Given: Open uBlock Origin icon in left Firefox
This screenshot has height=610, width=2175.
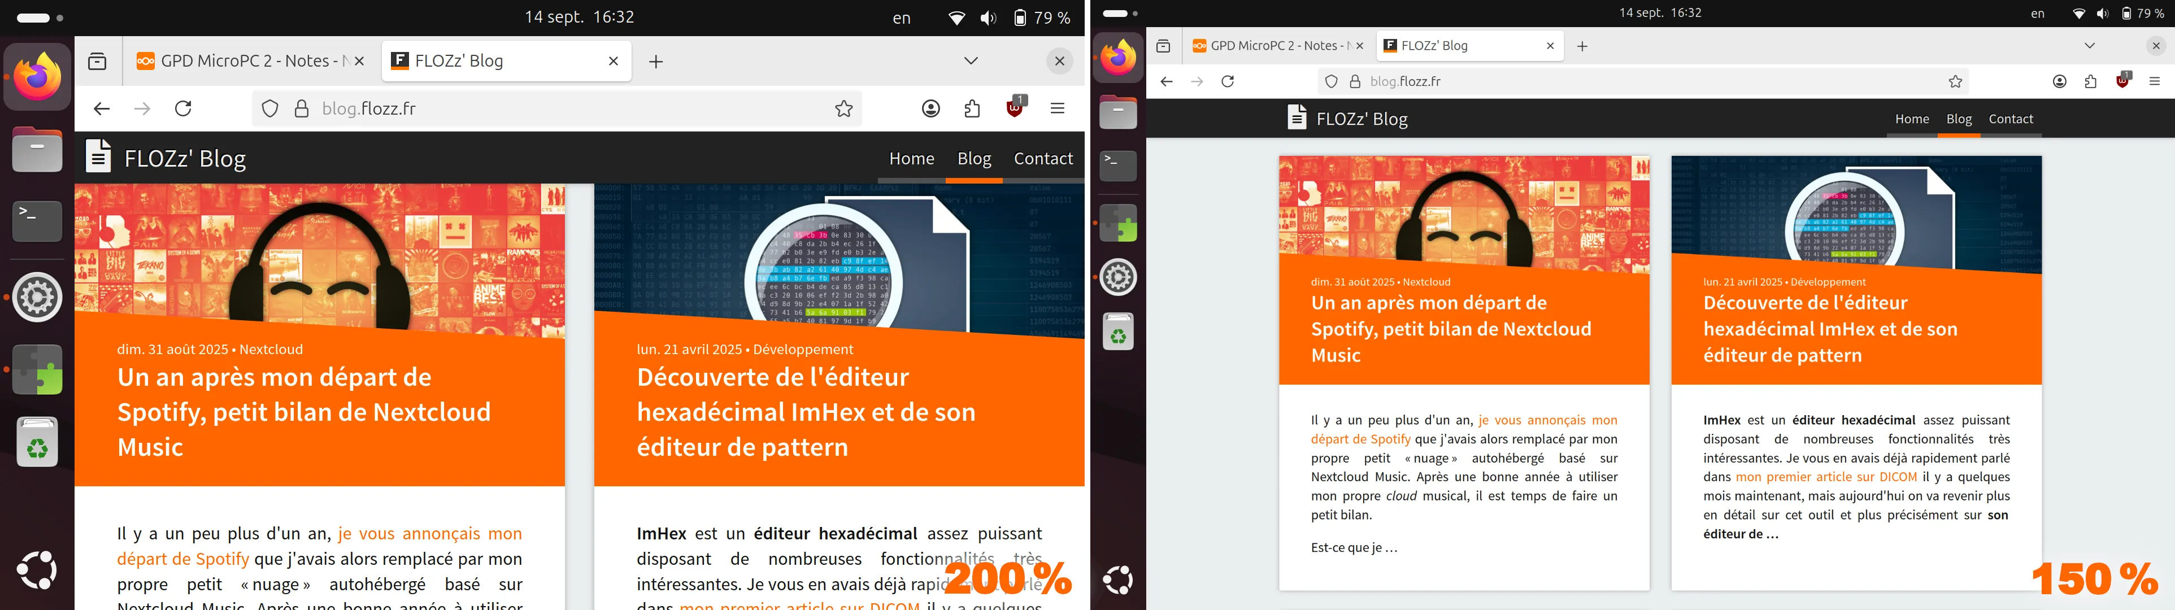Looking at the screenshot, I should tap(1015, 107).
